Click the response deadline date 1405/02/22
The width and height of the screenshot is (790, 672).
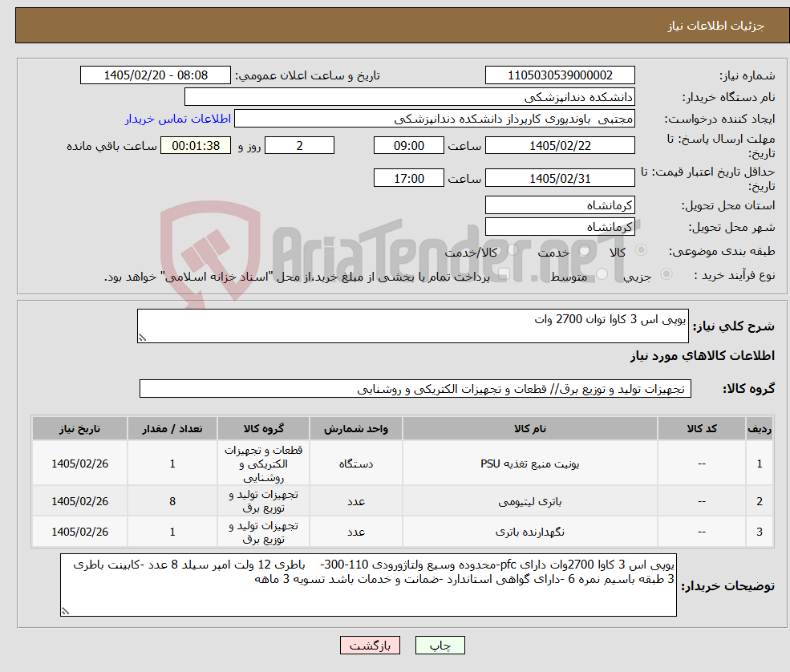pyautogui.click(x=560, y=146)
